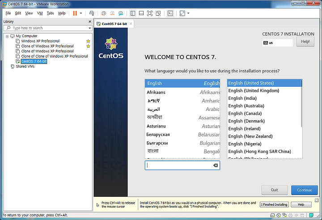Open the Edit menu
Screen dimensions: 322x220
tap(18, 13)
